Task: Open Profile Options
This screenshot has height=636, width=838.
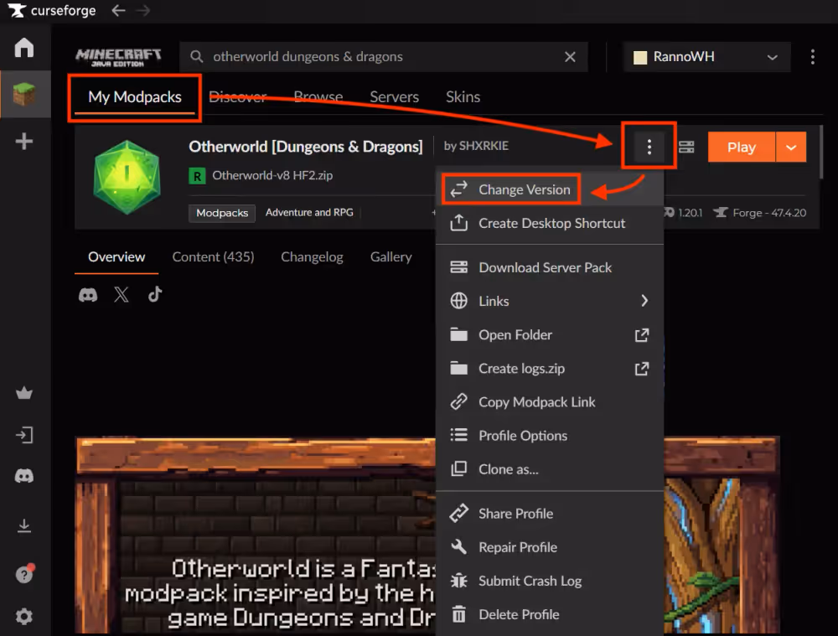Action: coord(550,436)
